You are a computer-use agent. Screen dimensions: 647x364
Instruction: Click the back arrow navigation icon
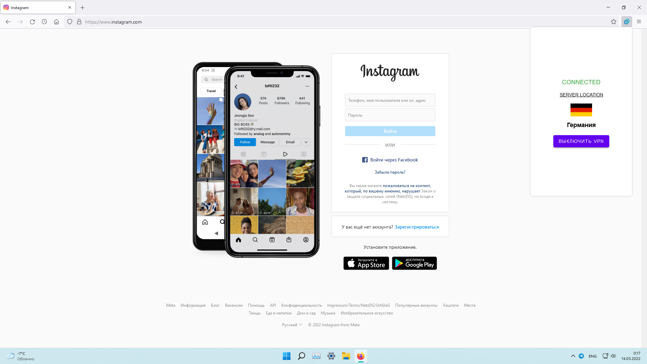(x=8, y=22)
